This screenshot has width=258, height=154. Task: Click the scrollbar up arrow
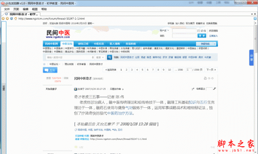pyautogui.click(x=255, y=23)
